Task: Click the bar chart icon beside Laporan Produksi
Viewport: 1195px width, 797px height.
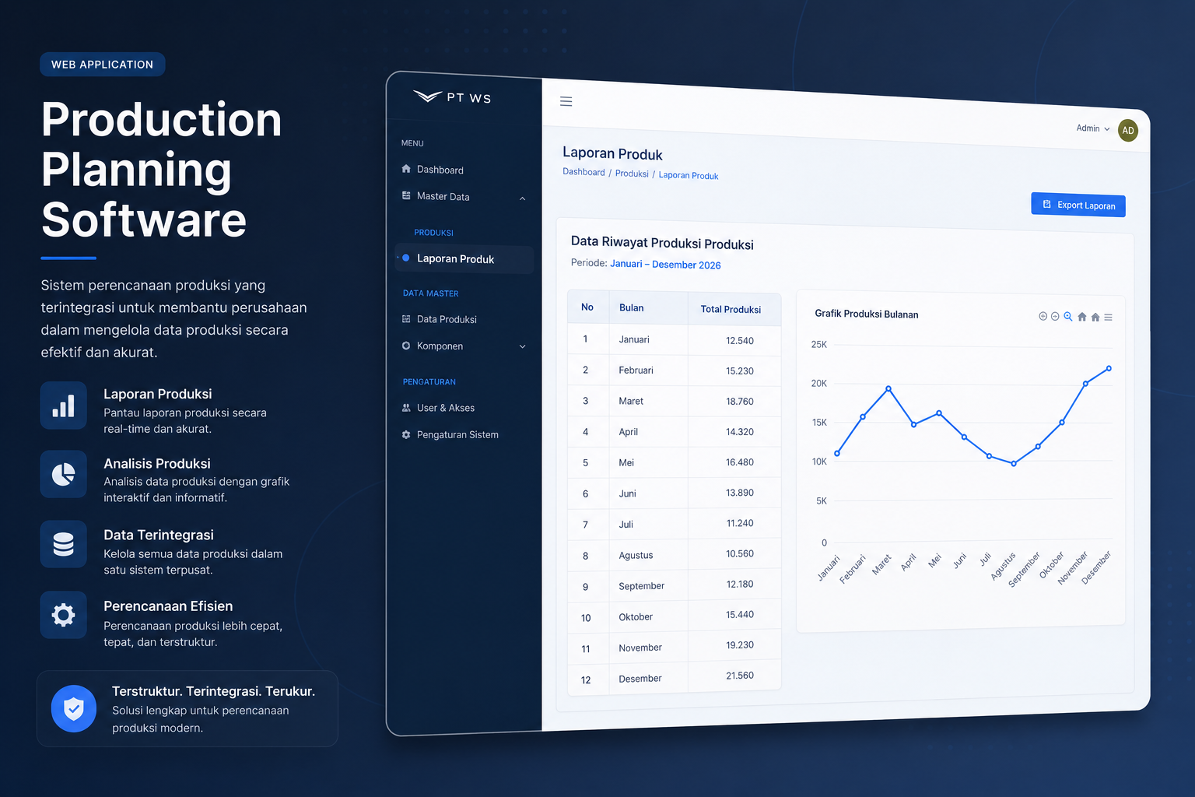Action: [x=64, y=406]
